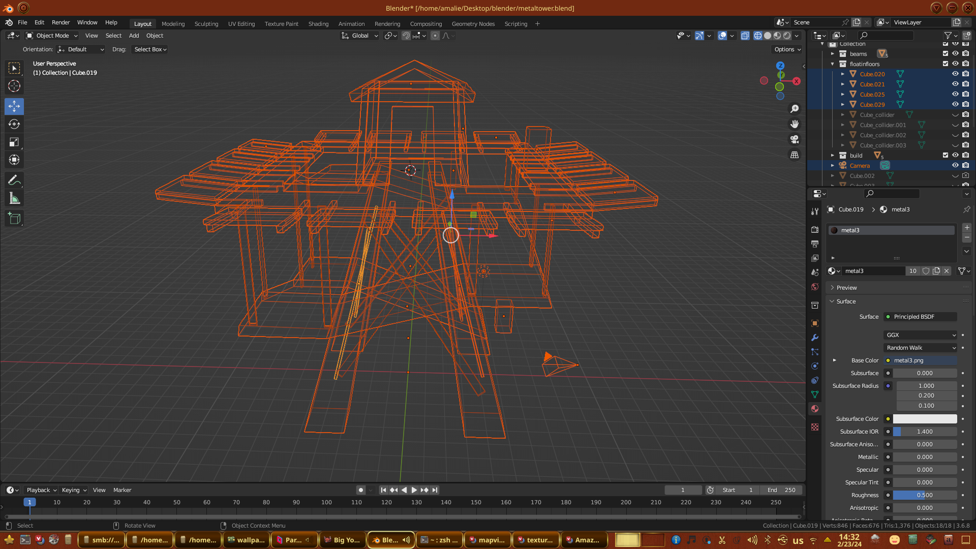Expand the Preview panel section
This screenshot has width=976, height=549.
pyautogui.click(x=846, y=288)
